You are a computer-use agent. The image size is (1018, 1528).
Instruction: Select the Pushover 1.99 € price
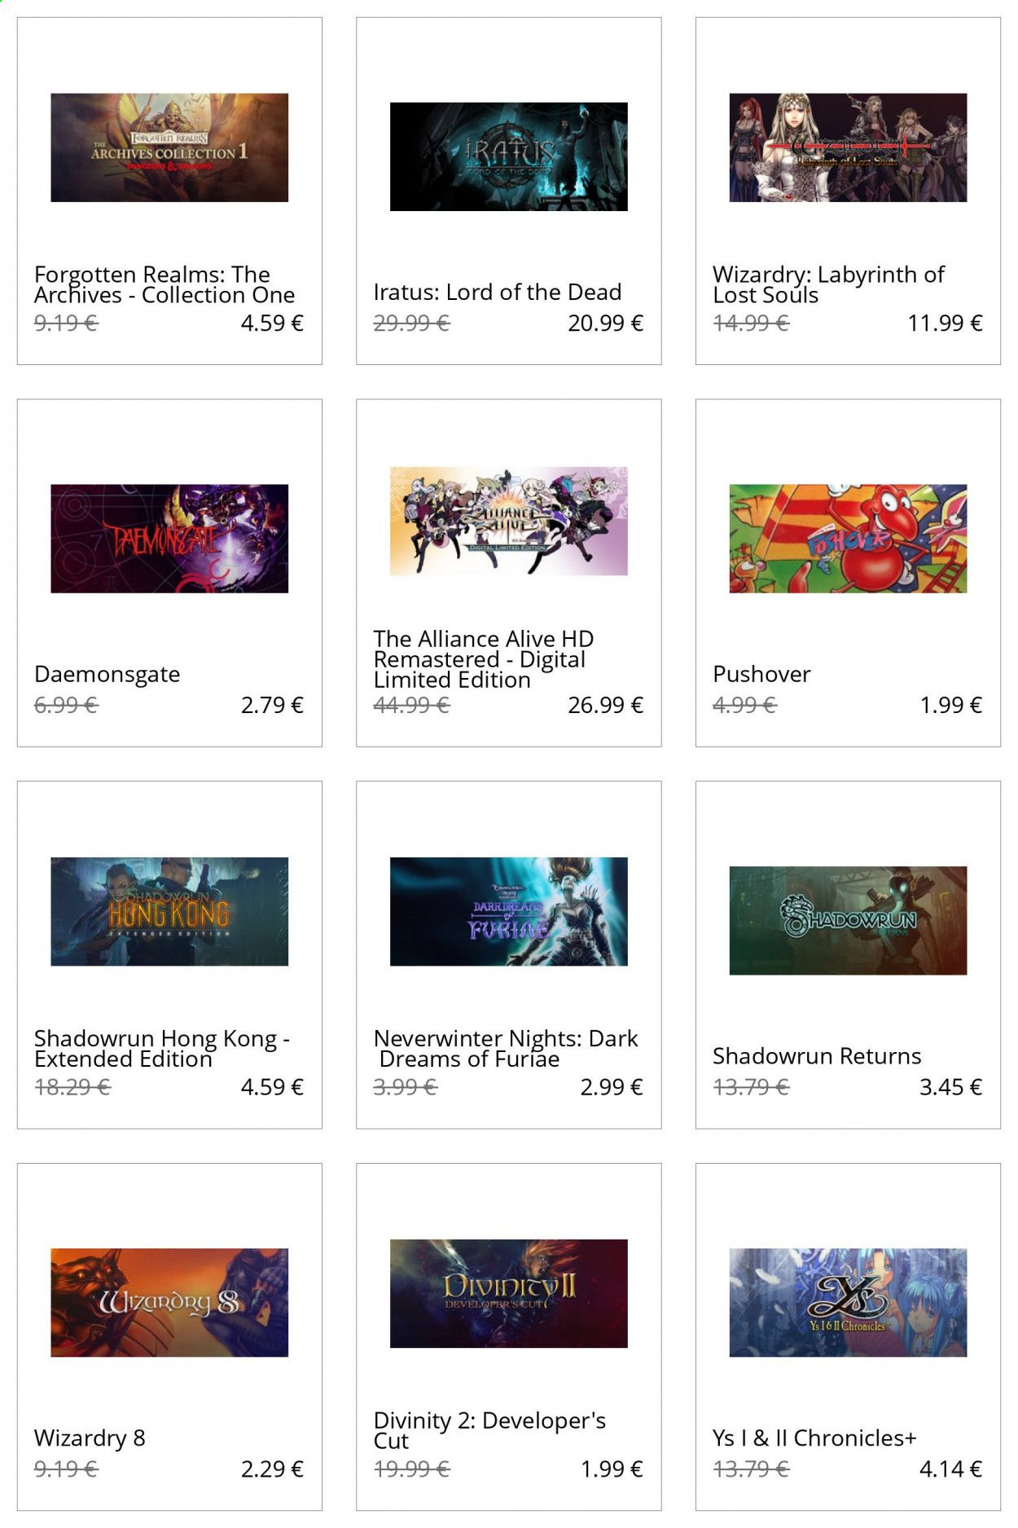tap(950, 705)
